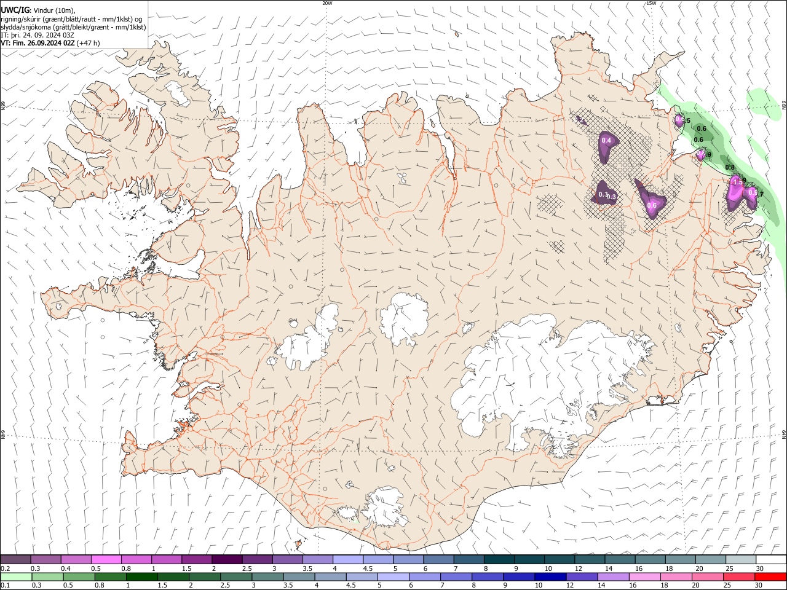
Task: Click the dark teal swatch labeled 8 in top row
Action: pos(499,559)
